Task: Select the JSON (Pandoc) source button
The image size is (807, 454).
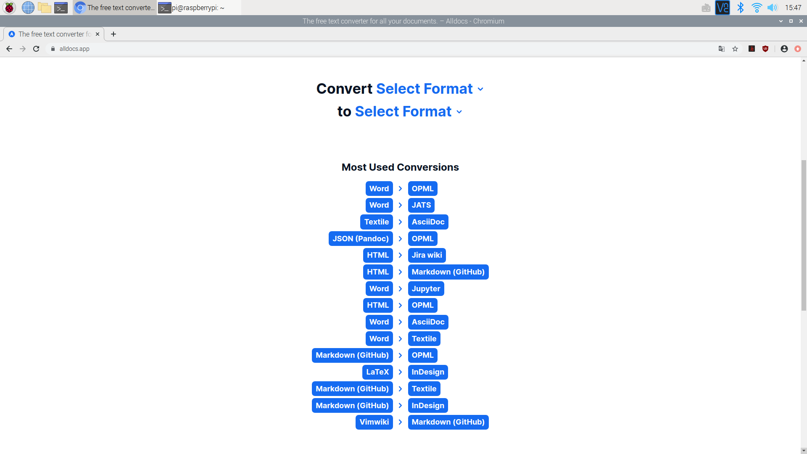Action: click(361, 239)
